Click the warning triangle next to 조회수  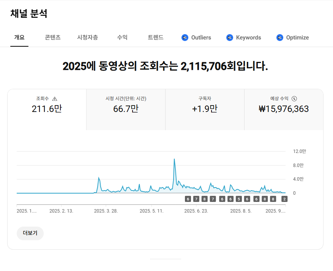tap(55, 99)
